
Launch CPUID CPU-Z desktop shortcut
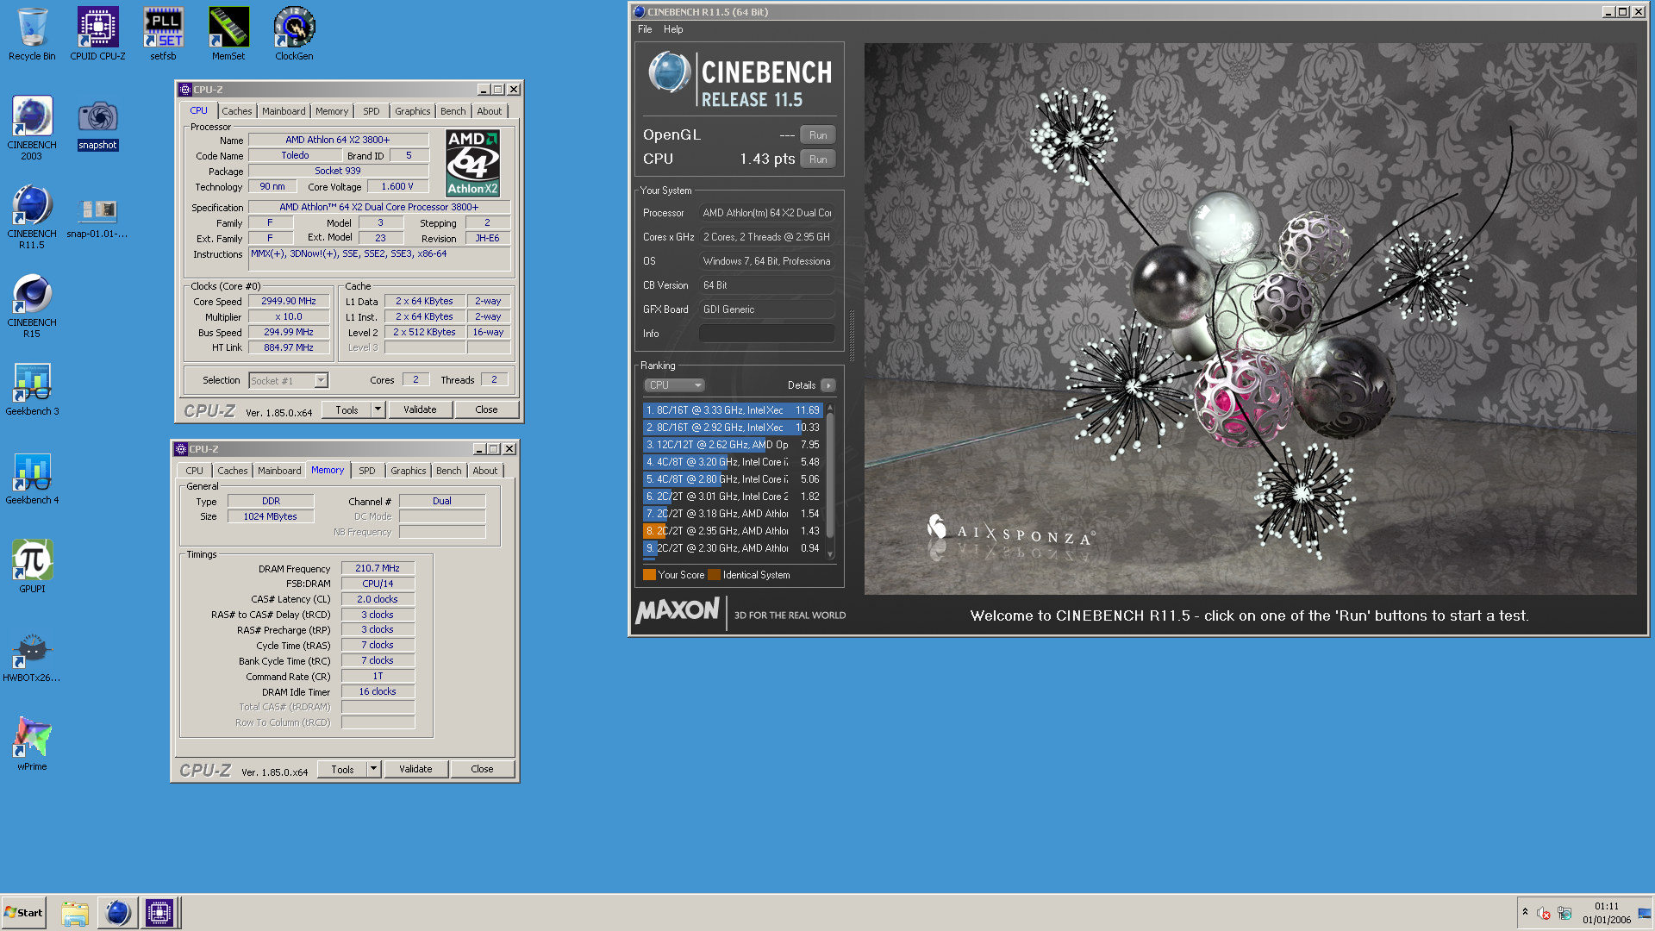[97, 34]
